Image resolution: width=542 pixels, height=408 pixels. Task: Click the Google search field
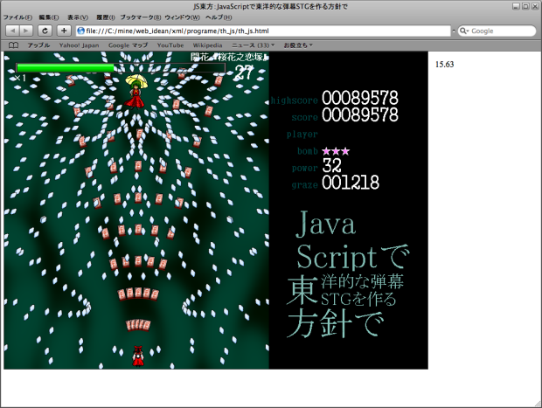[497, 31]
